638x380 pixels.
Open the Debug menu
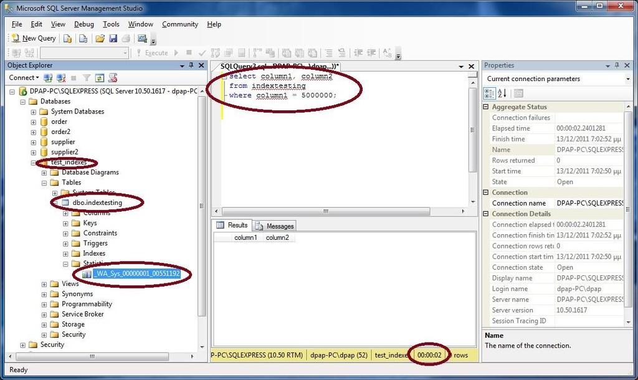84,24
